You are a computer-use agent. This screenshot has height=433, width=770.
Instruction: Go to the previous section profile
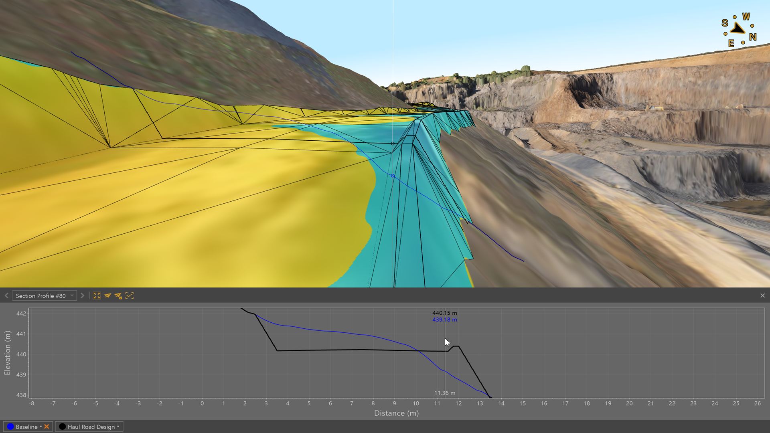(6, 295)
